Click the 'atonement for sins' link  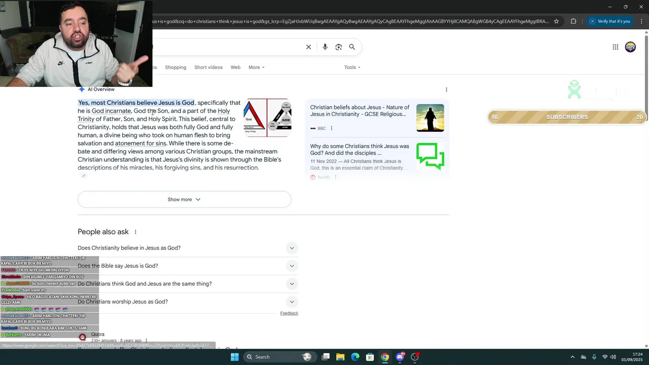(140, 143)
